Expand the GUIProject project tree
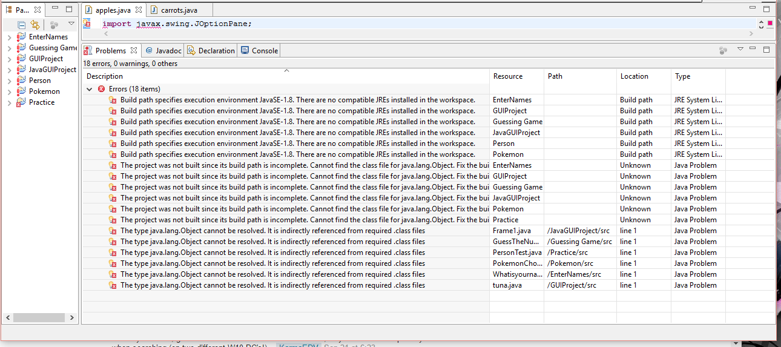This screenshot has height=347, width=781. (9, 59)
